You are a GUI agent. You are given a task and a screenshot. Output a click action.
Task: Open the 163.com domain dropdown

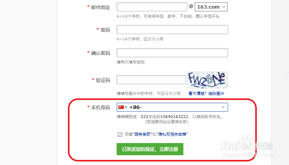coord(211,7)
